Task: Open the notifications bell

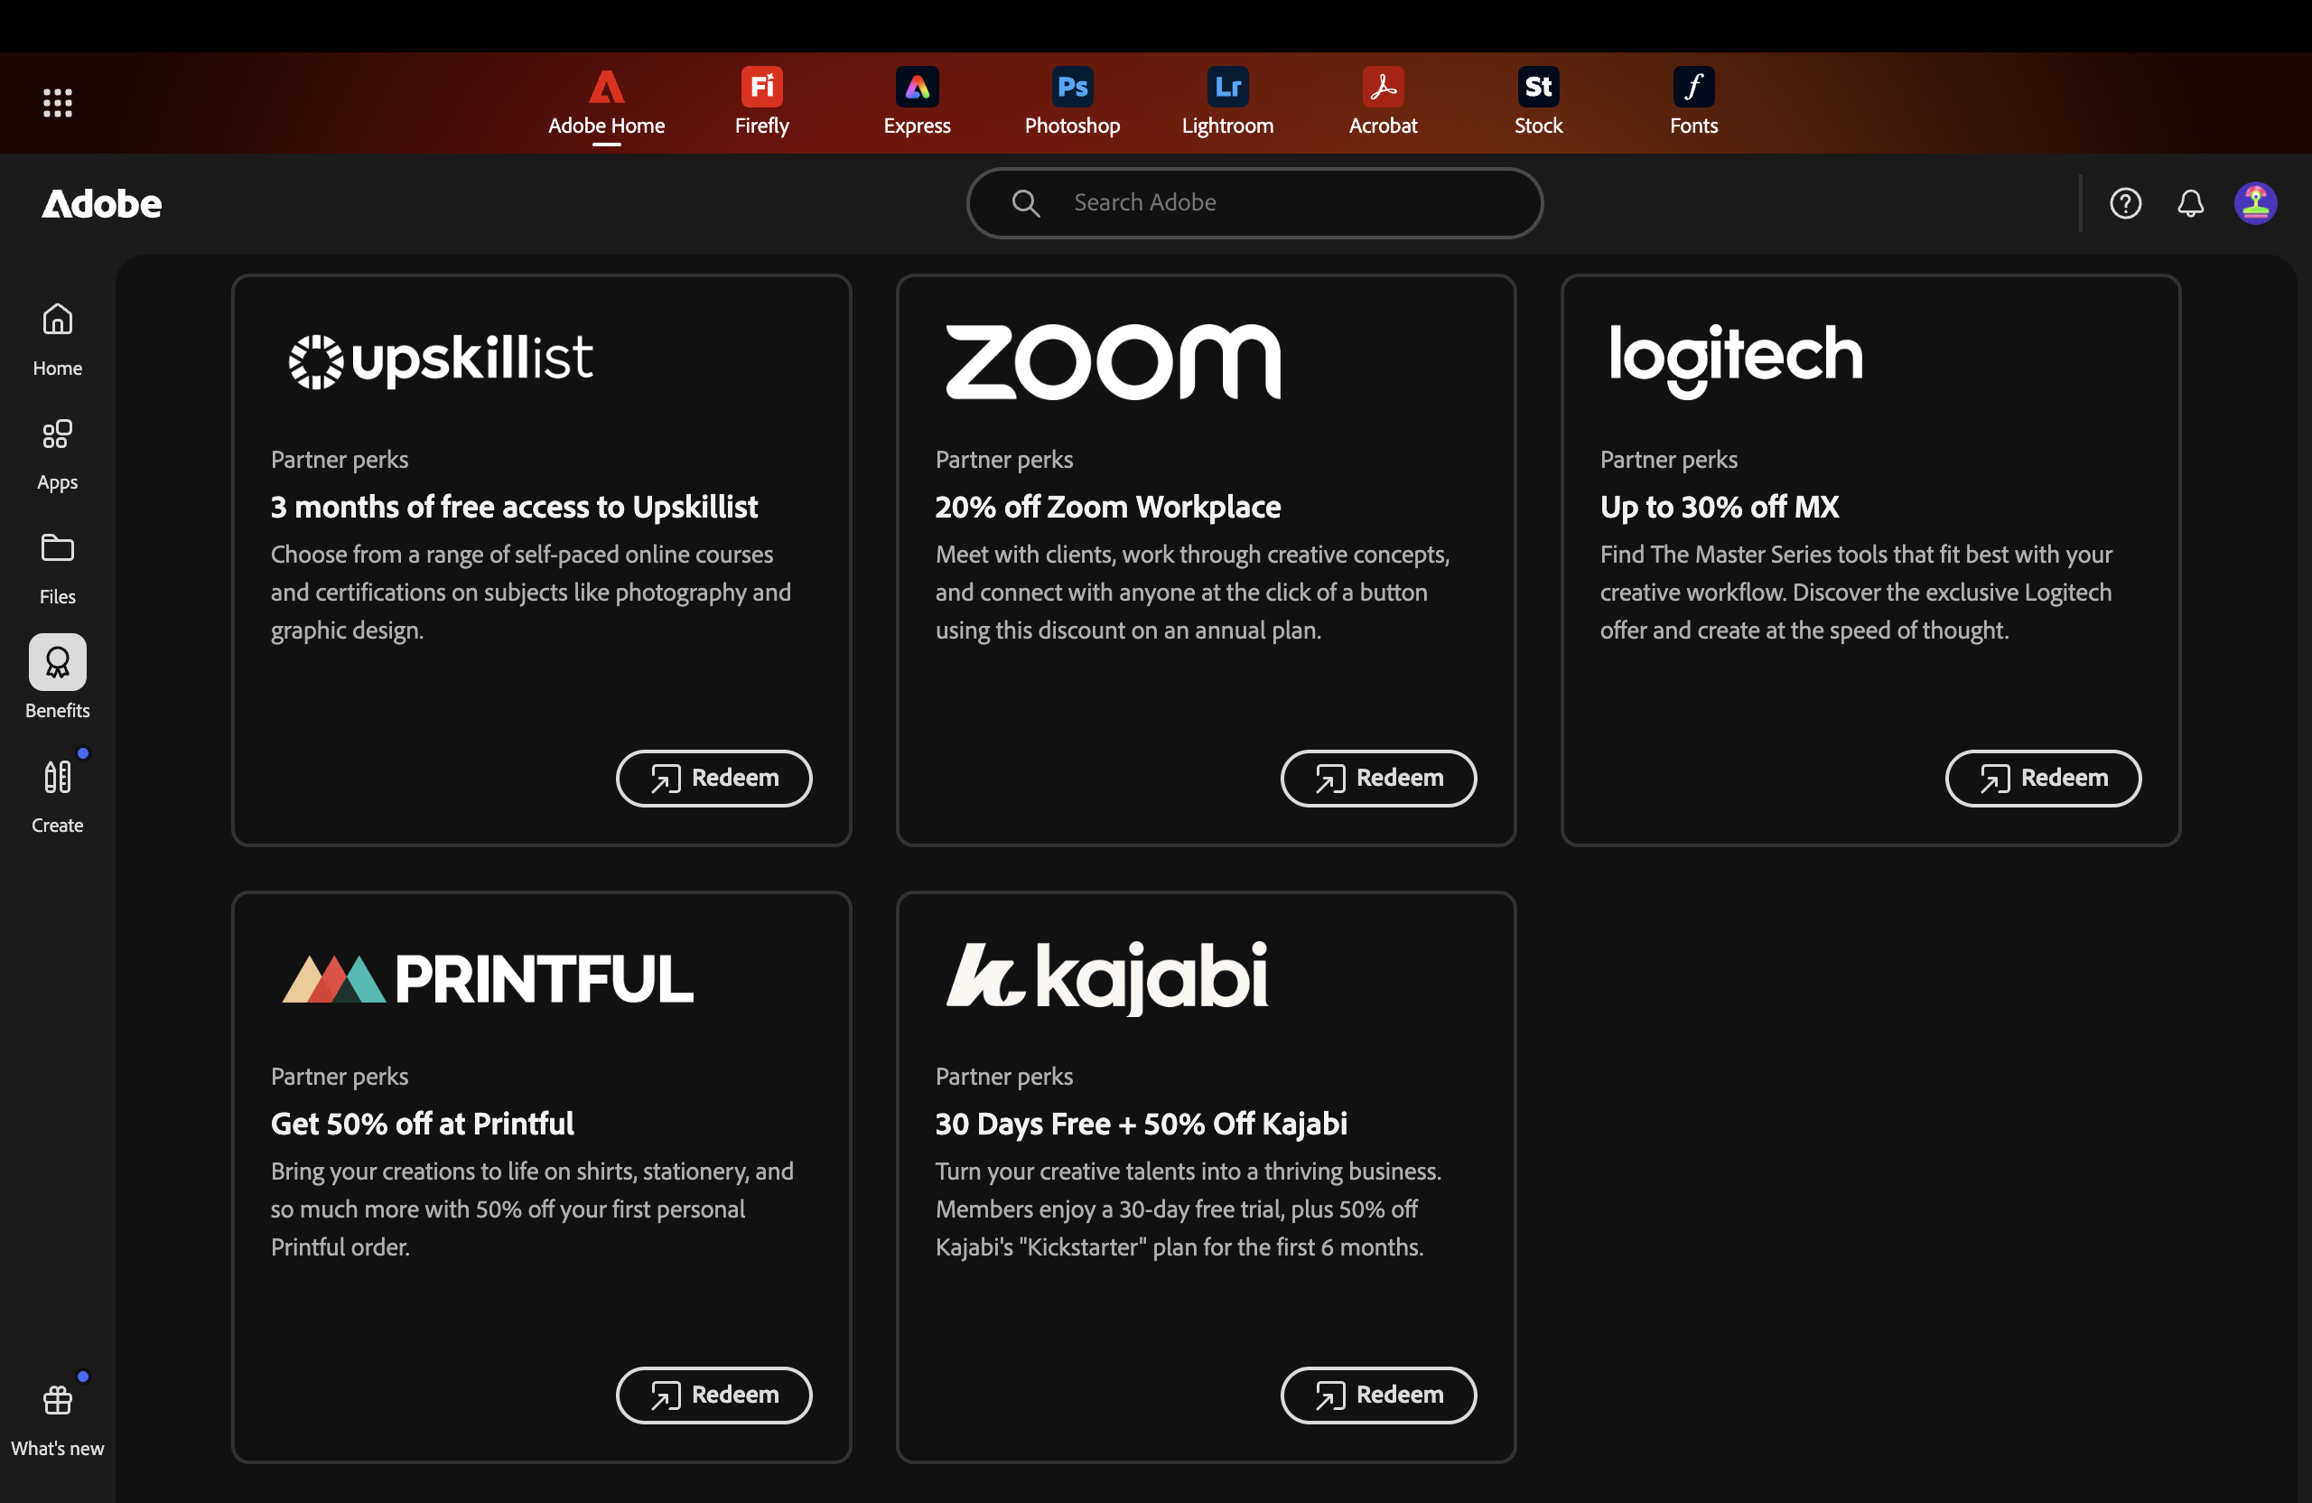Action: click(2189, 203)
